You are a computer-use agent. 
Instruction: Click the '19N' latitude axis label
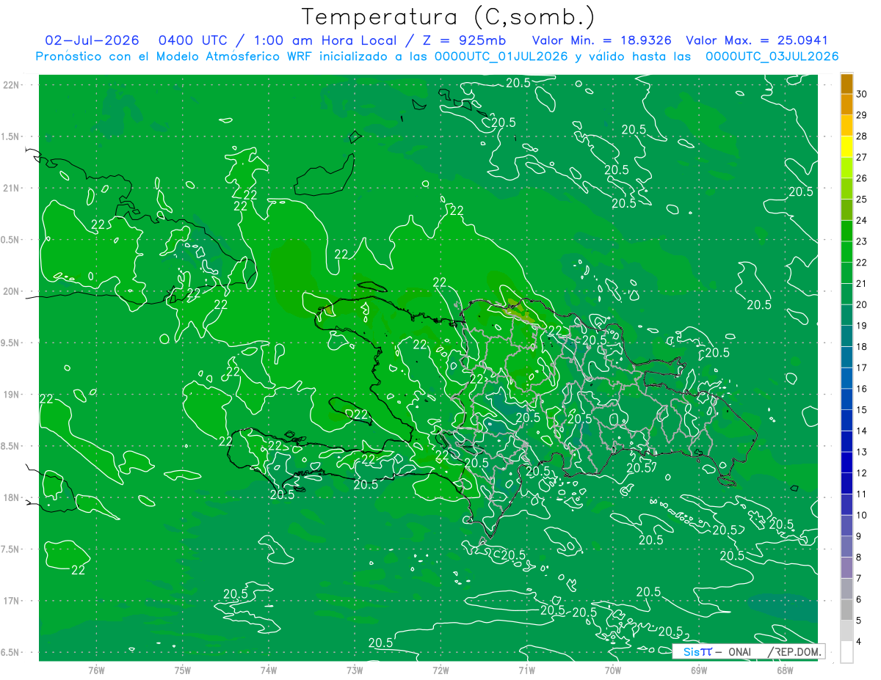coord(12,395)
